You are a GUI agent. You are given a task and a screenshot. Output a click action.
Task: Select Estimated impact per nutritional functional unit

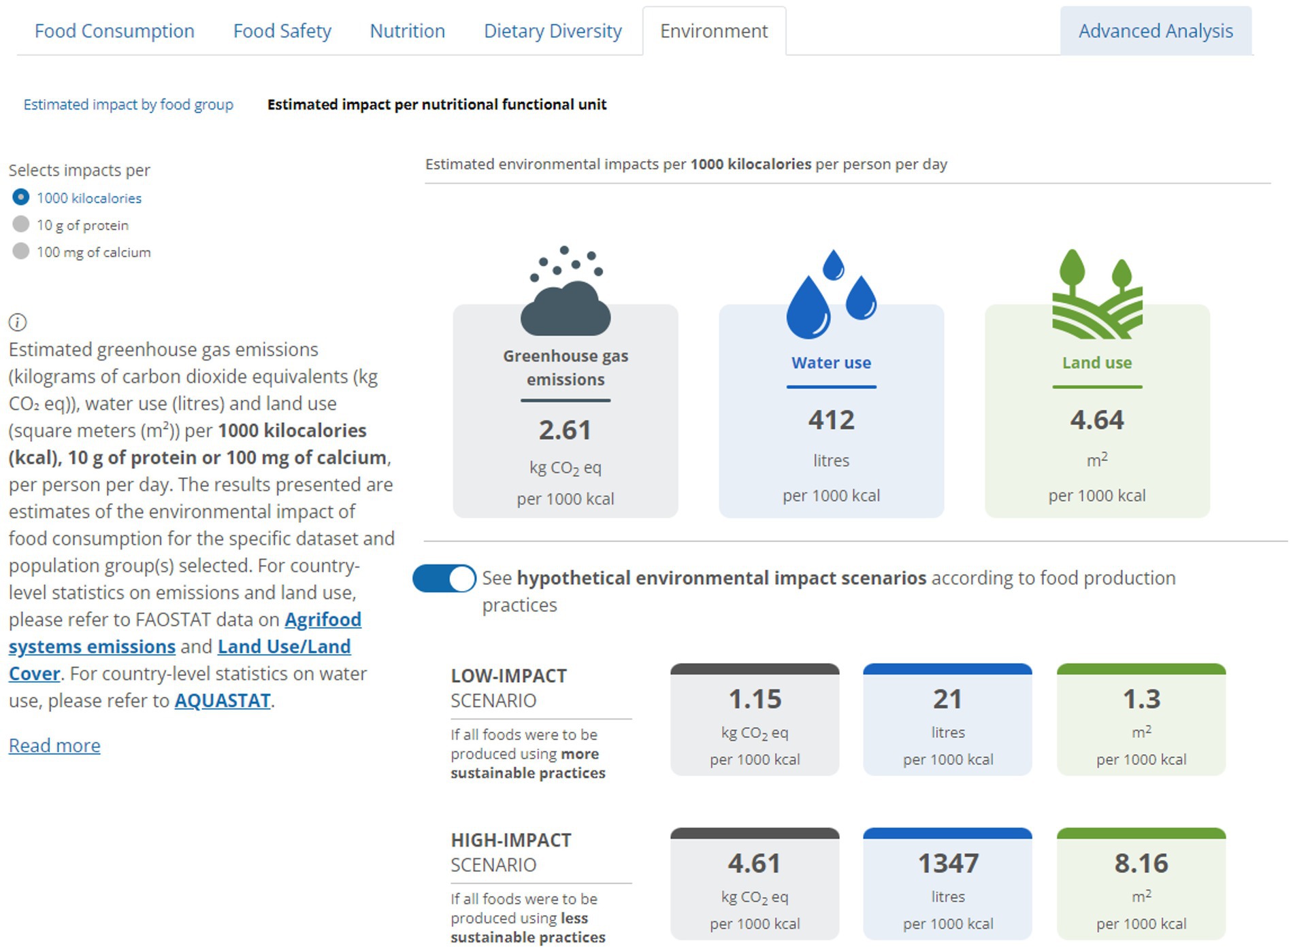coord(436,105)
